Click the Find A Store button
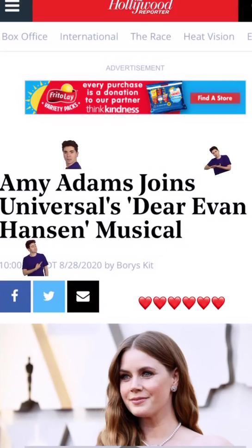252x448 pixels. [x=215, y=98]
